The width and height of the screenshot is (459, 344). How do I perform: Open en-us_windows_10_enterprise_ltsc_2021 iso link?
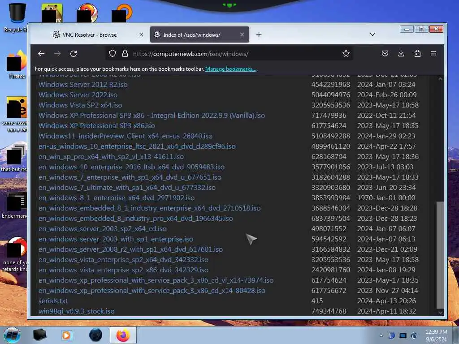click(x=137, y=146)
